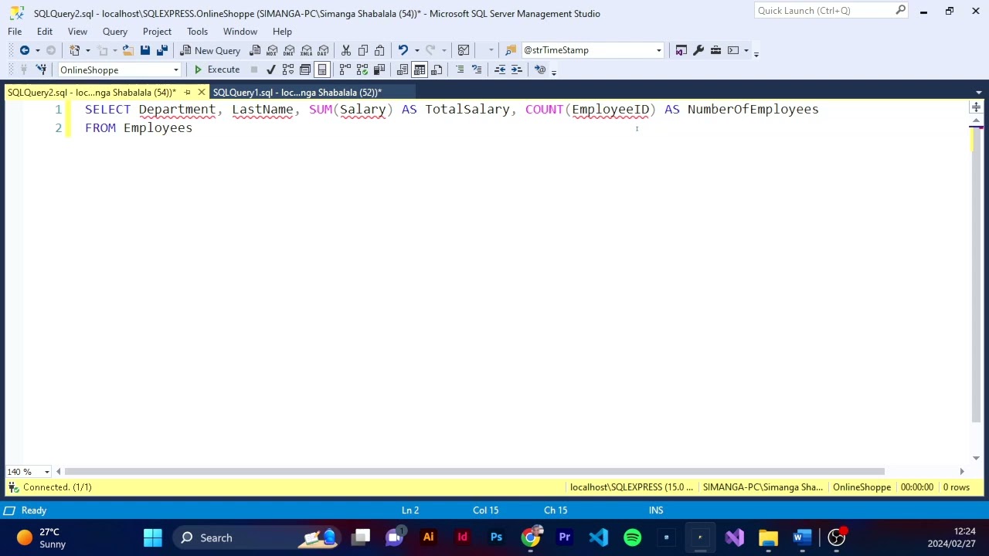Open the 140 % zoom dropdown
The width and height of the screenshot is (989, 556).
46,472
